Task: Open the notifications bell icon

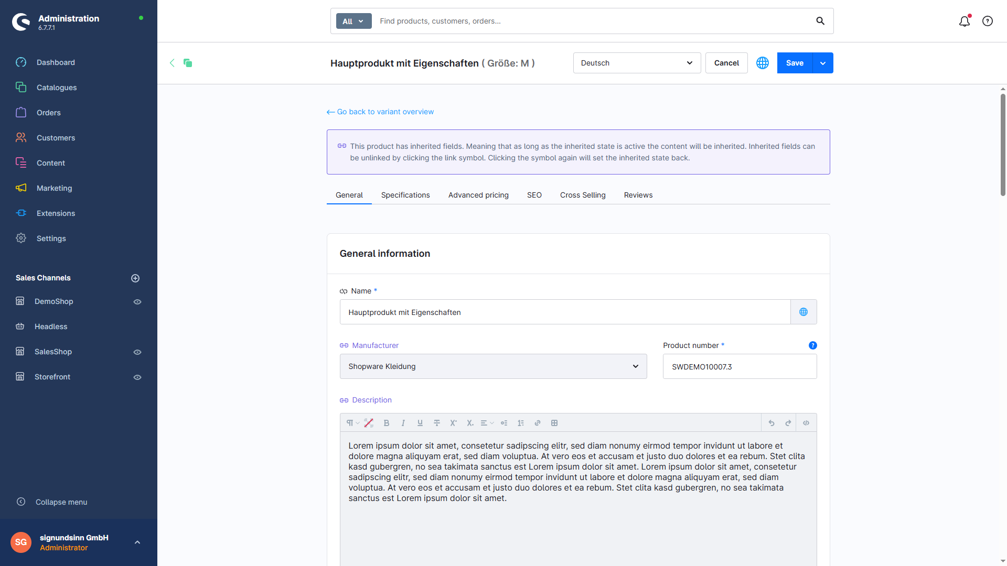Action: [x=965, y=21]
